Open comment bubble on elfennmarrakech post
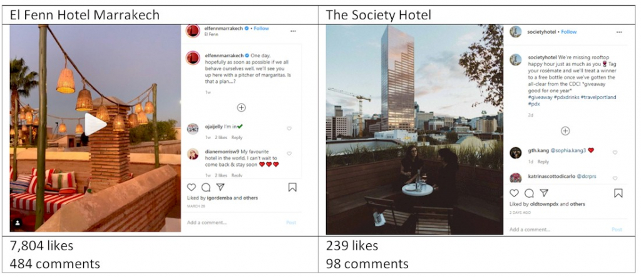The image size is (641, 277). click(x=206, y=187)
